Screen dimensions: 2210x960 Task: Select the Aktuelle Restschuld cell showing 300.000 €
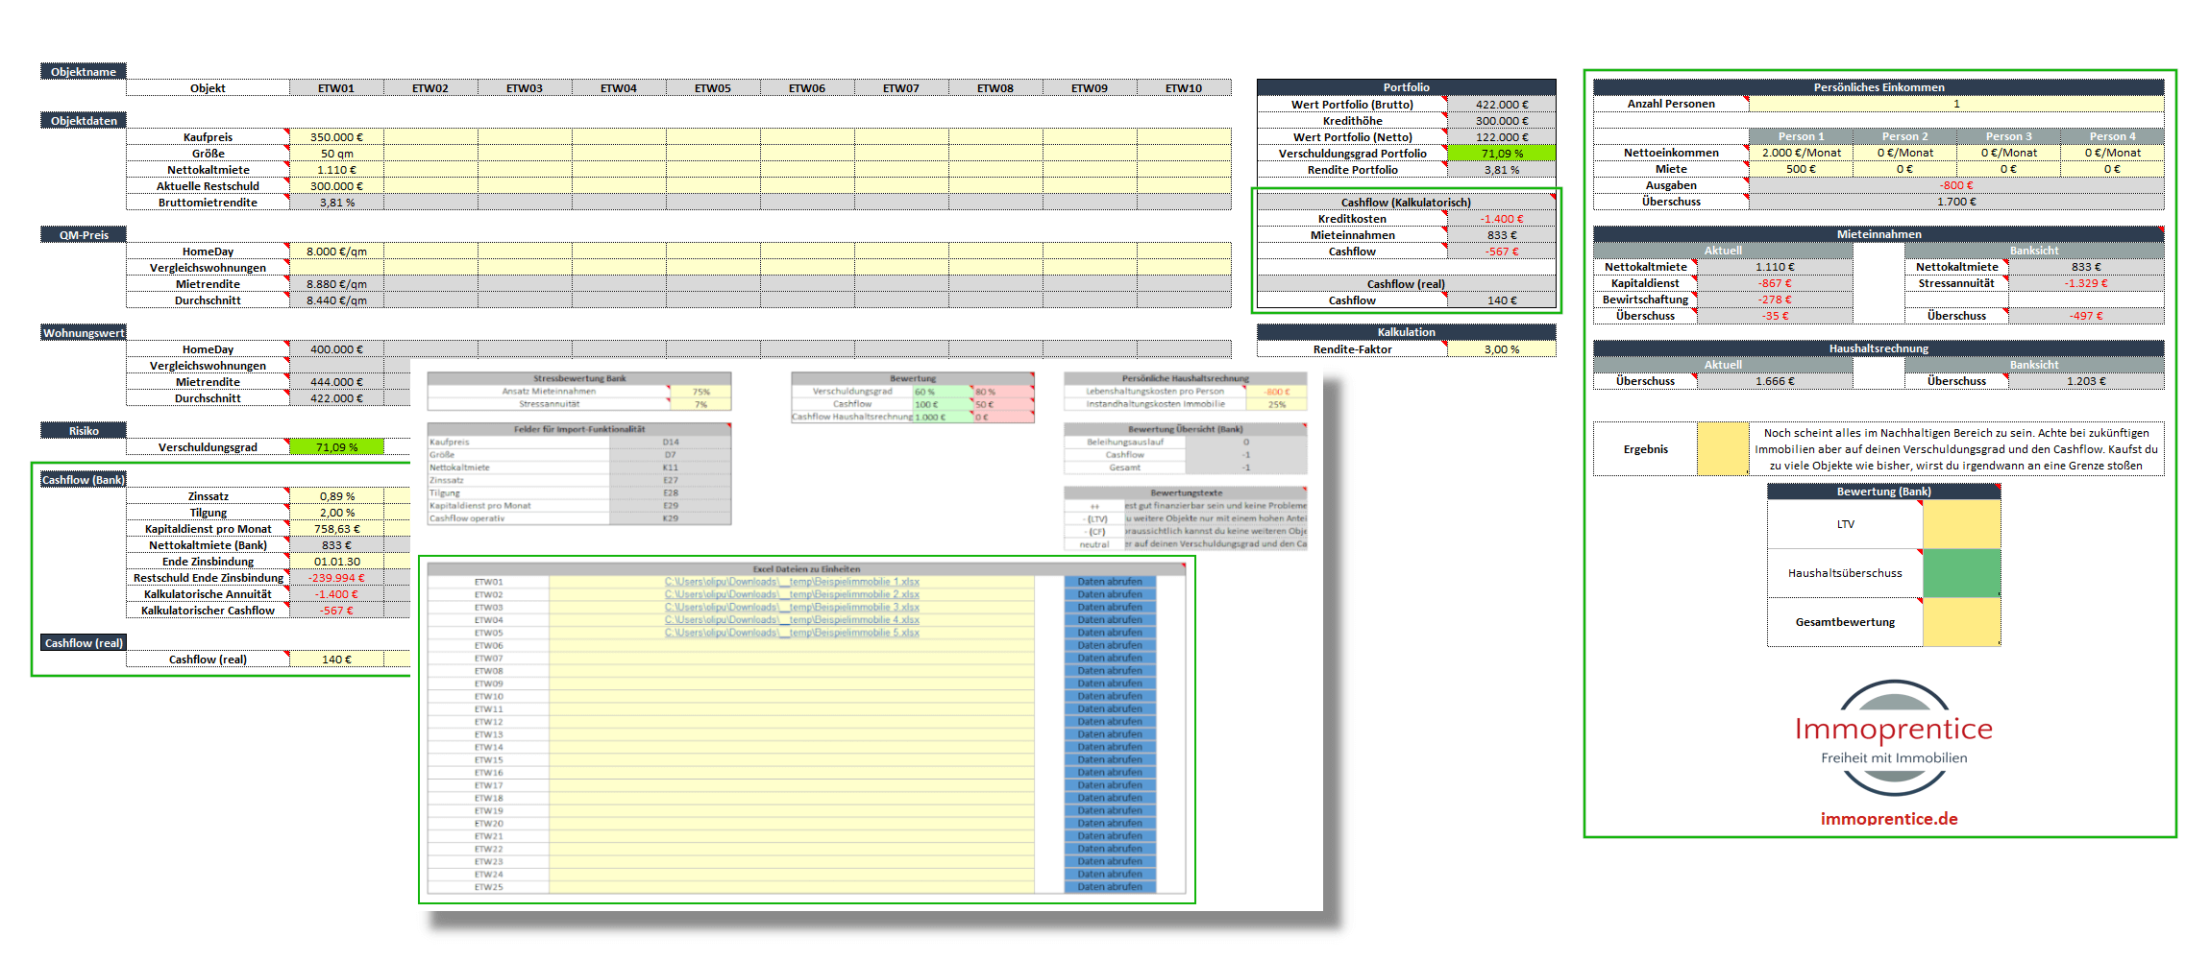[336, 186]
